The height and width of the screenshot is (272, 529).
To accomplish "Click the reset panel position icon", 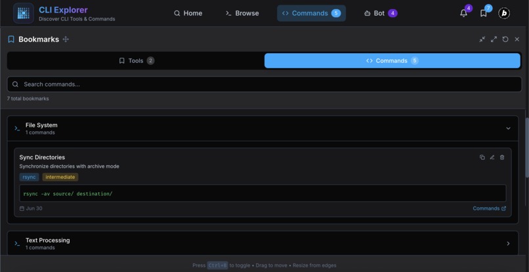I will click(x=505, y=39).
